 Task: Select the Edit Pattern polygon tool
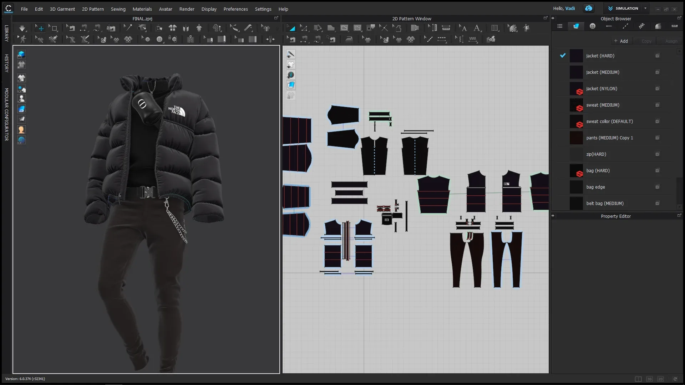coord(304,28)
